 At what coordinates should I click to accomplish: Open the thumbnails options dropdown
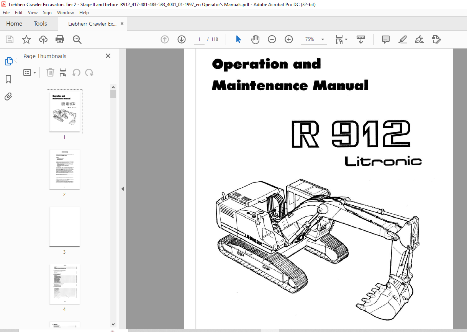pos(29,72)
